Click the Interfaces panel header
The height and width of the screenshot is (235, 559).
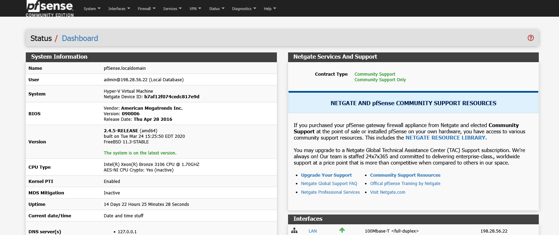tap(413, 219)
